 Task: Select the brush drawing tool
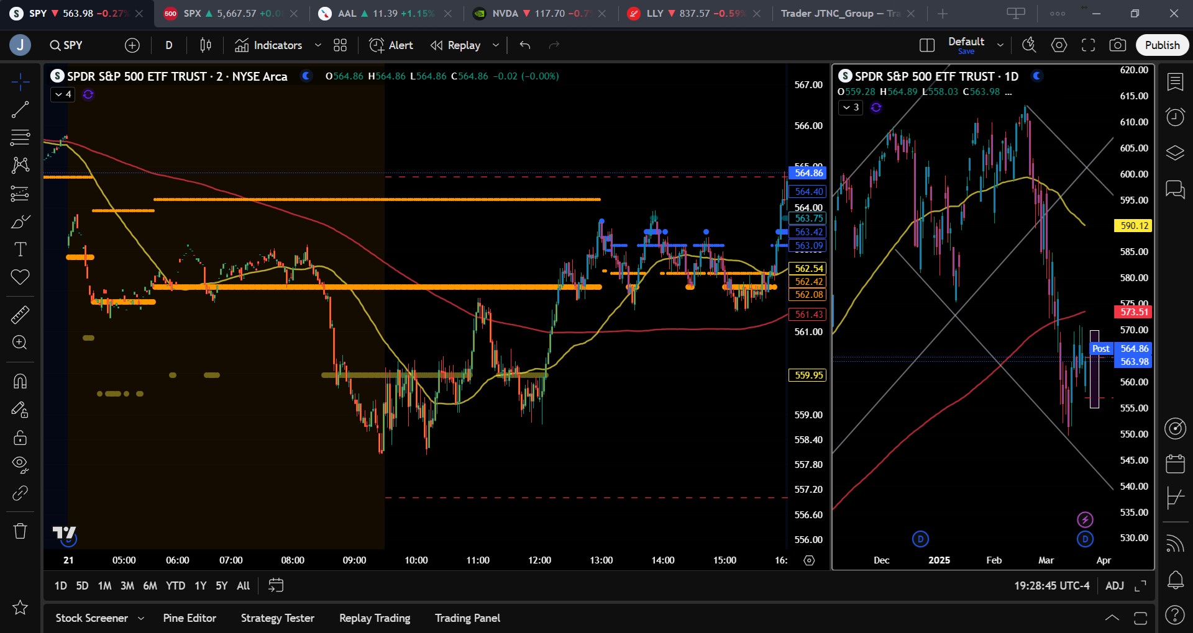pos(20,222)
